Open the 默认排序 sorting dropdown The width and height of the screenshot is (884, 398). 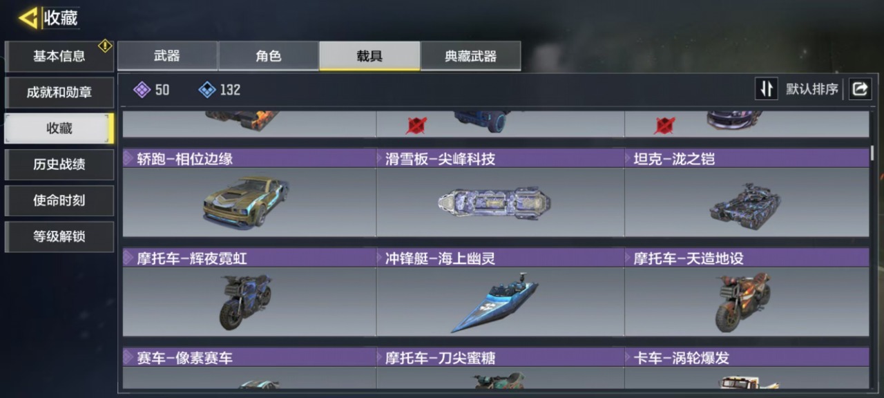point(811,89)
